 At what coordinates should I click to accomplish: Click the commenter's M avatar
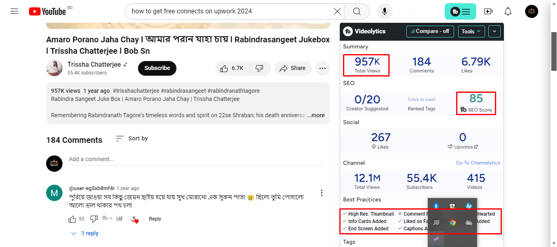pos(54,193)
